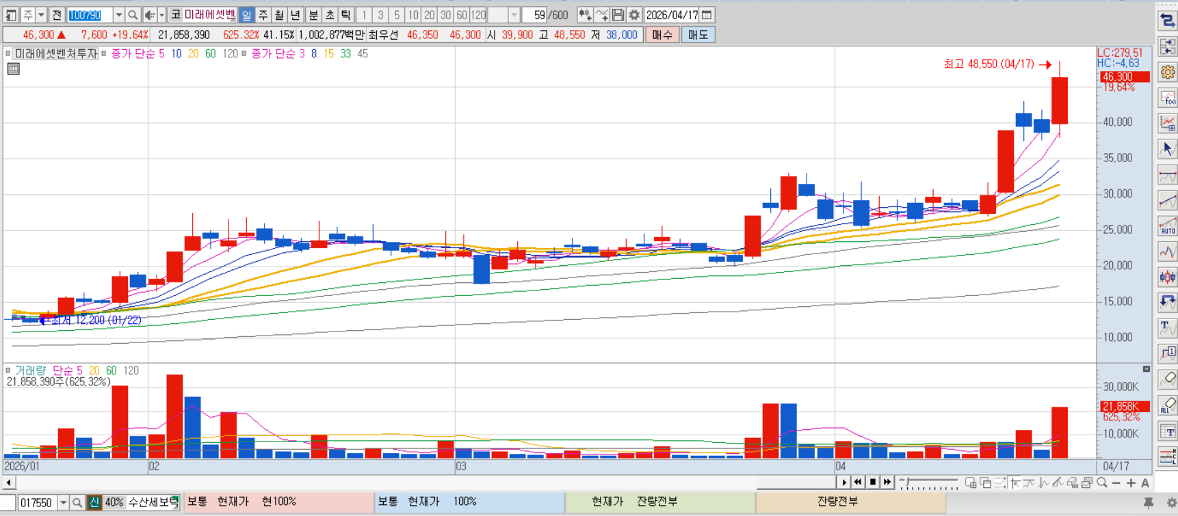Screen dimensions: 1178x516
Task: Open bottom-right gear settings icon
Action: tap(1170, 503)
